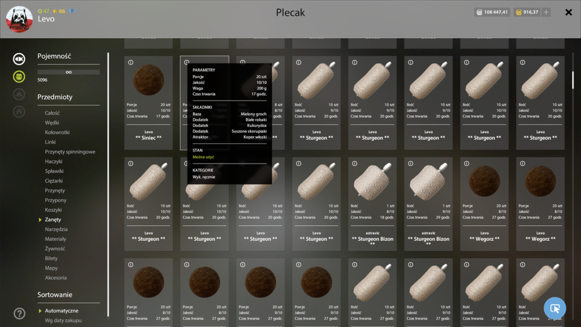Filter items by Koszyki
This screenshot has width=581, height=327.
click(x=53, y=209)
